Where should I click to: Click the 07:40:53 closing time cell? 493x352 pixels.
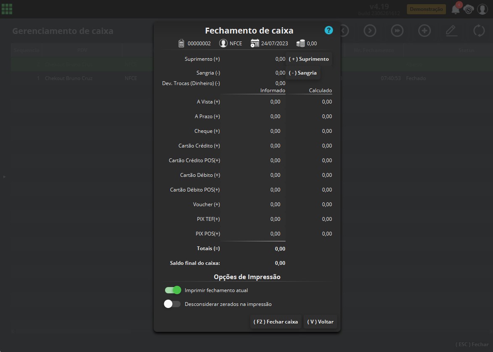391,78
